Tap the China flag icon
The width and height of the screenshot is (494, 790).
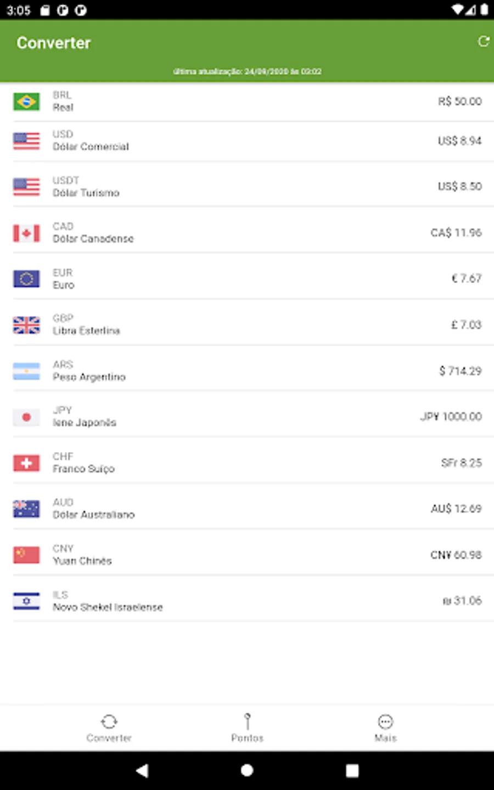click(26, 555)
